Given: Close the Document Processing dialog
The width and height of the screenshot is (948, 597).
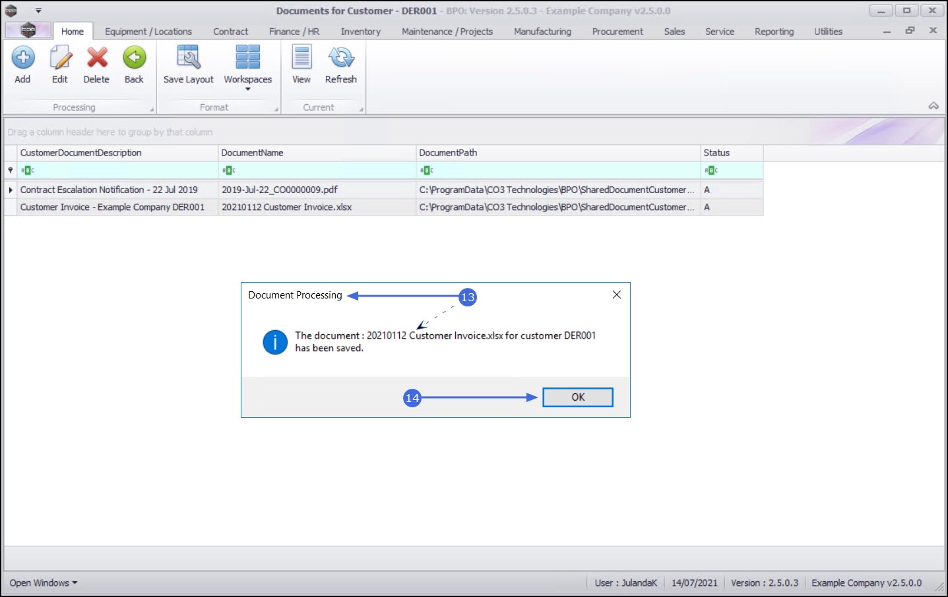Looking at the screenshot, I should coord(617,295).
